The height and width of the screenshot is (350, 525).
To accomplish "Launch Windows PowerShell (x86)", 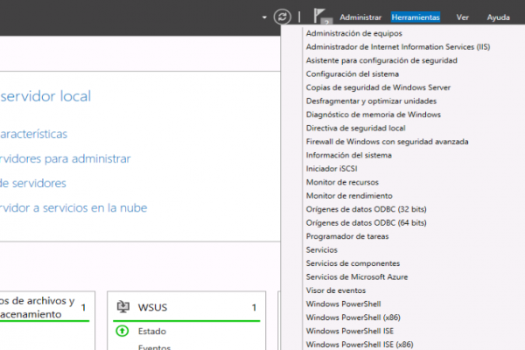I will pyautogui.click(x=353, y=318).
